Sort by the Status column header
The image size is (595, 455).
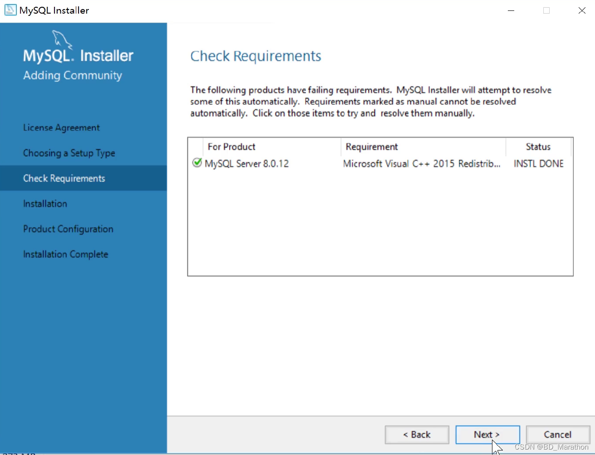538,146
